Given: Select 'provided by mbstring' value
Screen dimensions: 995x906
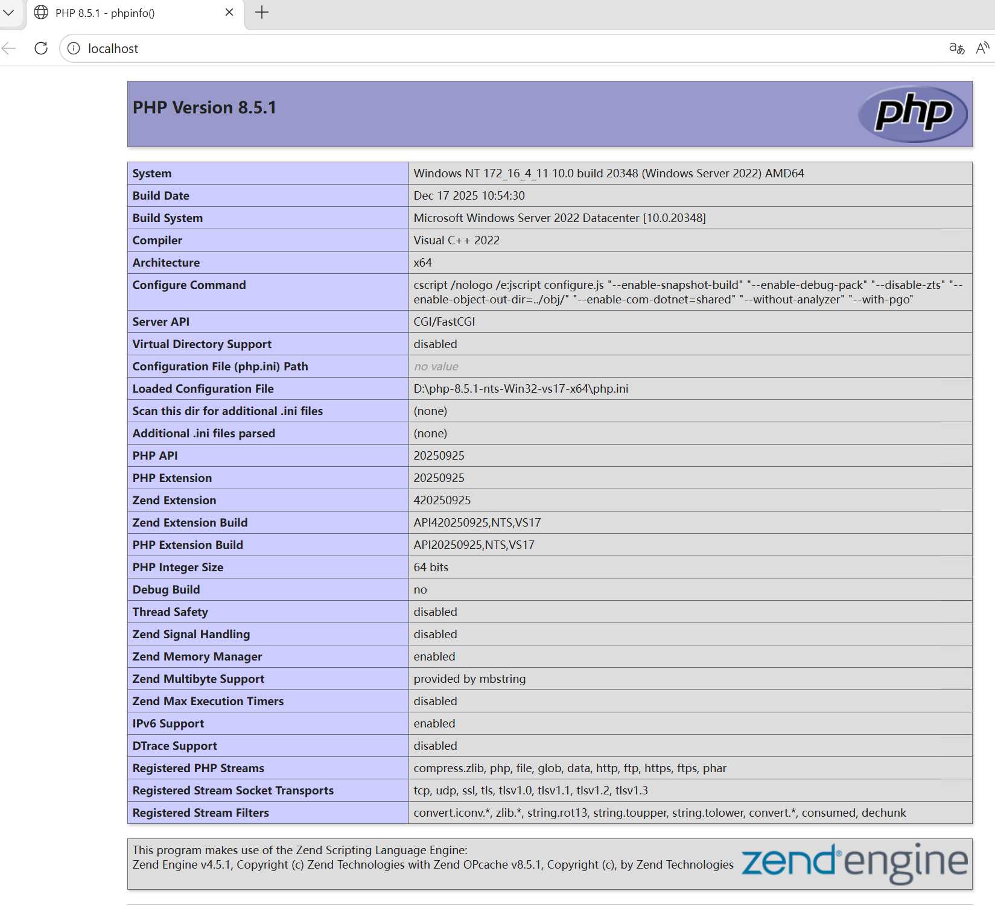Looking at the screenshot, I should 470,679.
